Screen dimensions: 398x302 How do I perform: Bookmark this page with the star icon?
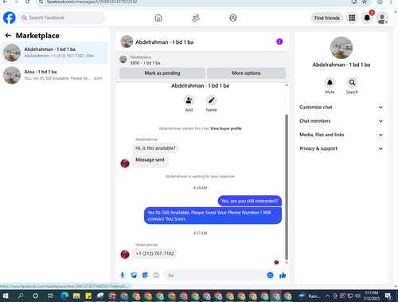[x=365, y=2]
